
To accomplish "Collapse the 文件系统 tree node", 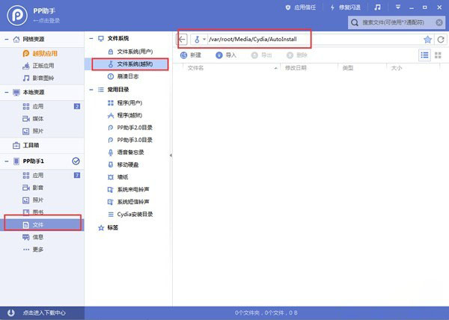I will 91,38.
